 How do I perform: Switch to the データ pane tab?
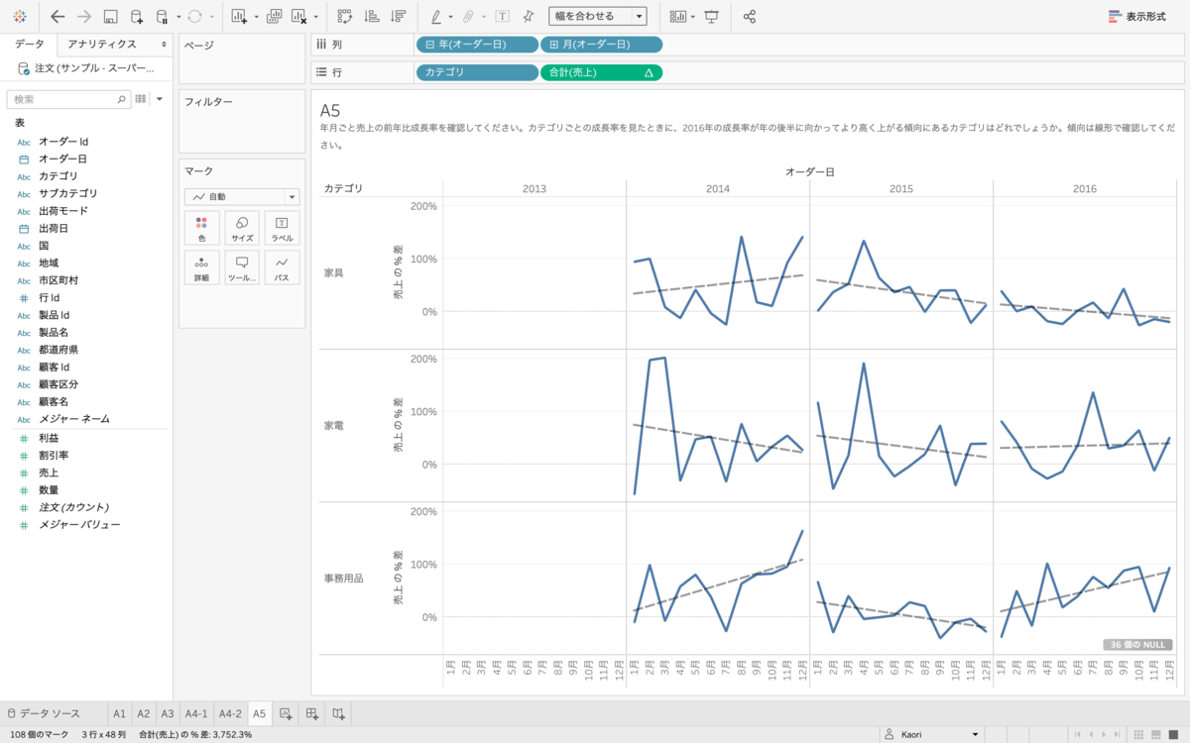(x=29, y=45)
